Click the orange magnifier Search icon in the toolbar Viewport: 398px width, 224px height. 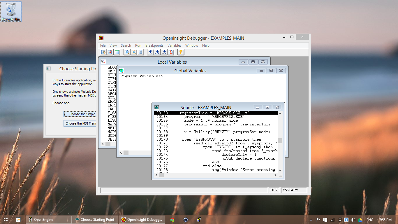coord(133,52)
